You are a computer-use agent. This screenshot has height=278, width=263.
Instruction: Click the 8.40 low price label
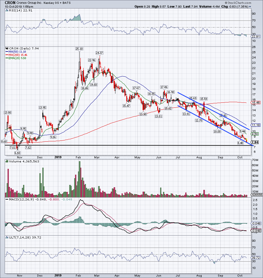(240, 143)
